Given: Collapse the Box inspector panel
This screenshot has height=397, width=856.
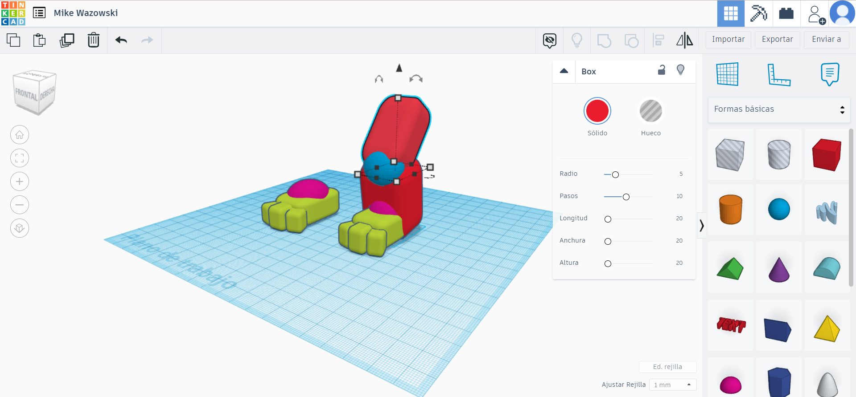Looking at the screenshot, I should coord(564,71).
